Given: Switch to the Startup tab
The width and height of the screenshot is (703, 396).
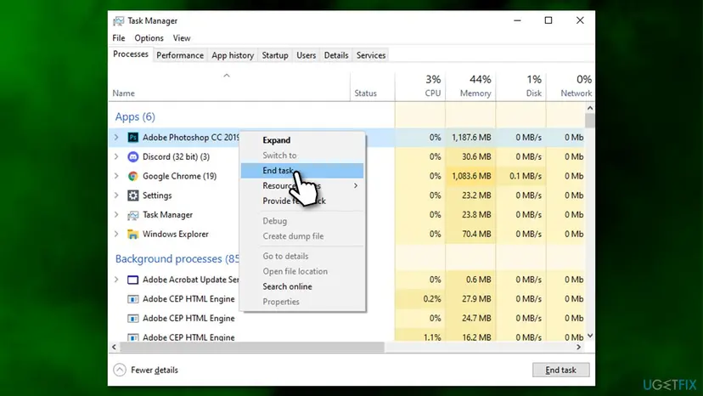Looking at the screenshot, I should [x=275, y=55].
